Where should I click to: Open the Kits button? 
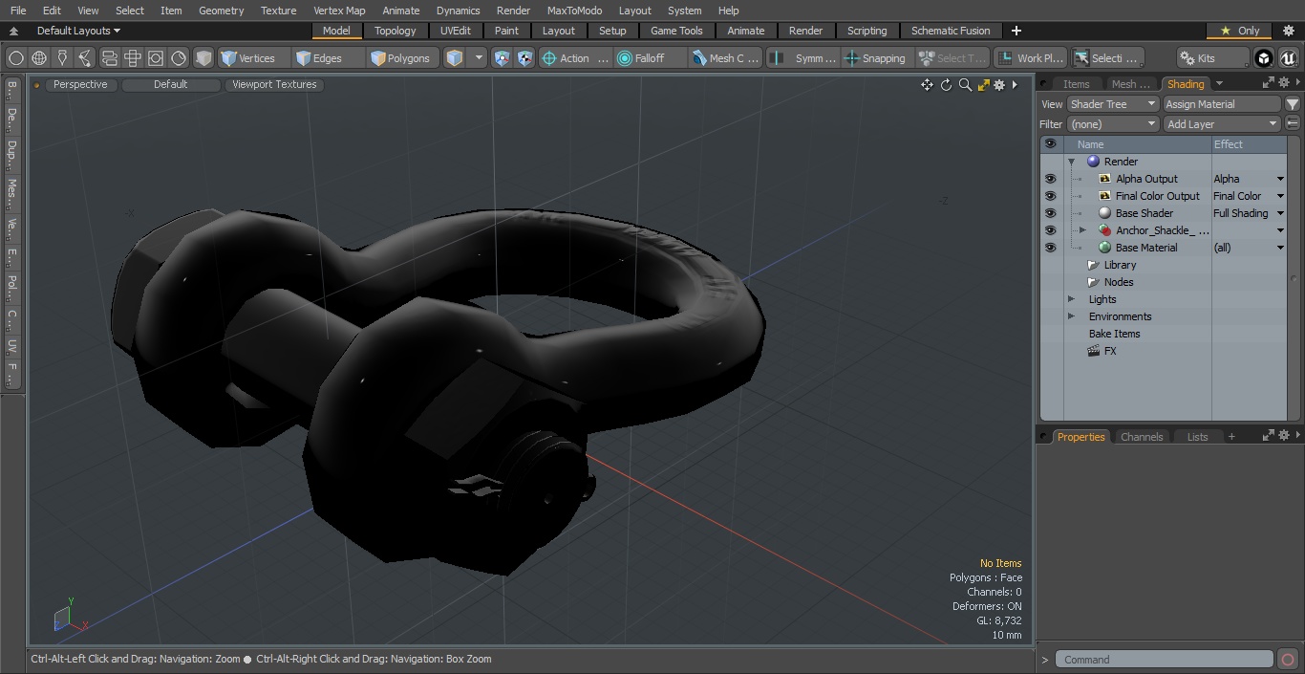pos(1213,58)
